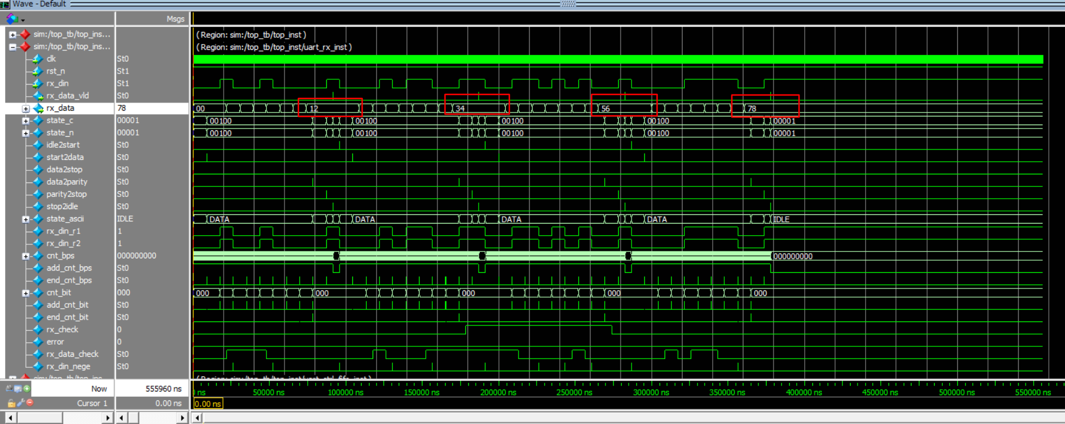Click the rx_data_check signal icon
Screen dimensions: 1065x424
tap(38, 354)
